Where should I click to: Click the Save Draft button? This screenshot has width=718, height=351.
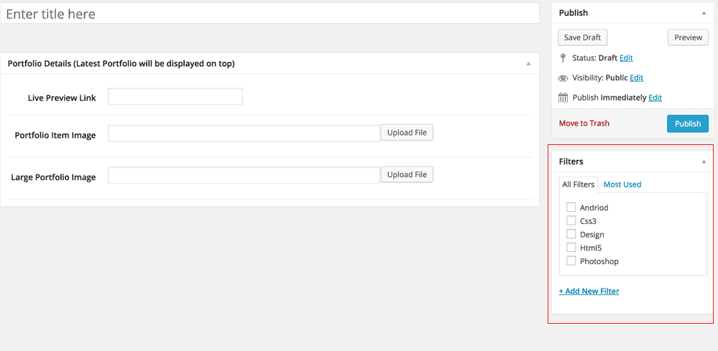pos(582,37)
